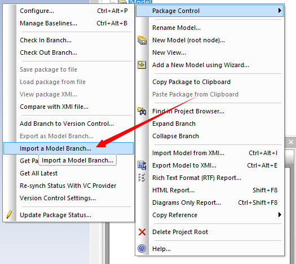
Task: Open Version Control Settings
Action: tap(58, 198)
